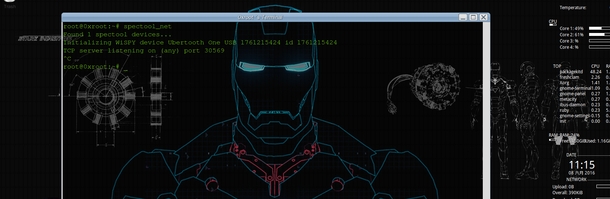Viewport: 610px width, 199px height.
Task: Click the 'spectool_net' command line
Action: coord(117,26)
